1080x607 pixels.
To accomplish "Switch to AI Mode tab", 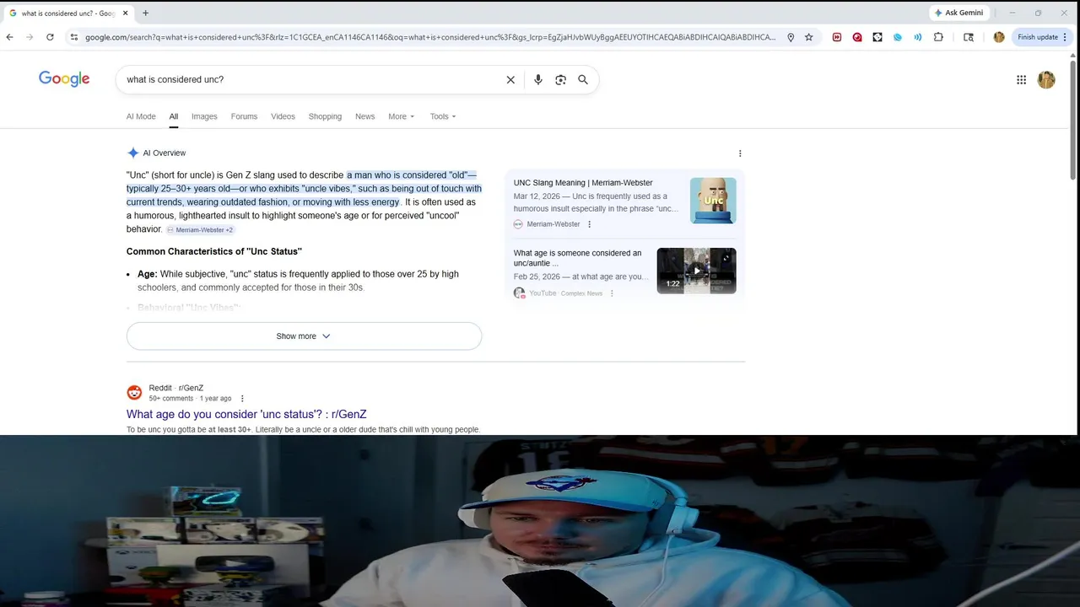I will tap(141, 116).
